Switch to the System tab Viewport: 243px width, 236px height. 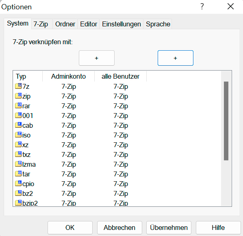click(x=17, y=24)
